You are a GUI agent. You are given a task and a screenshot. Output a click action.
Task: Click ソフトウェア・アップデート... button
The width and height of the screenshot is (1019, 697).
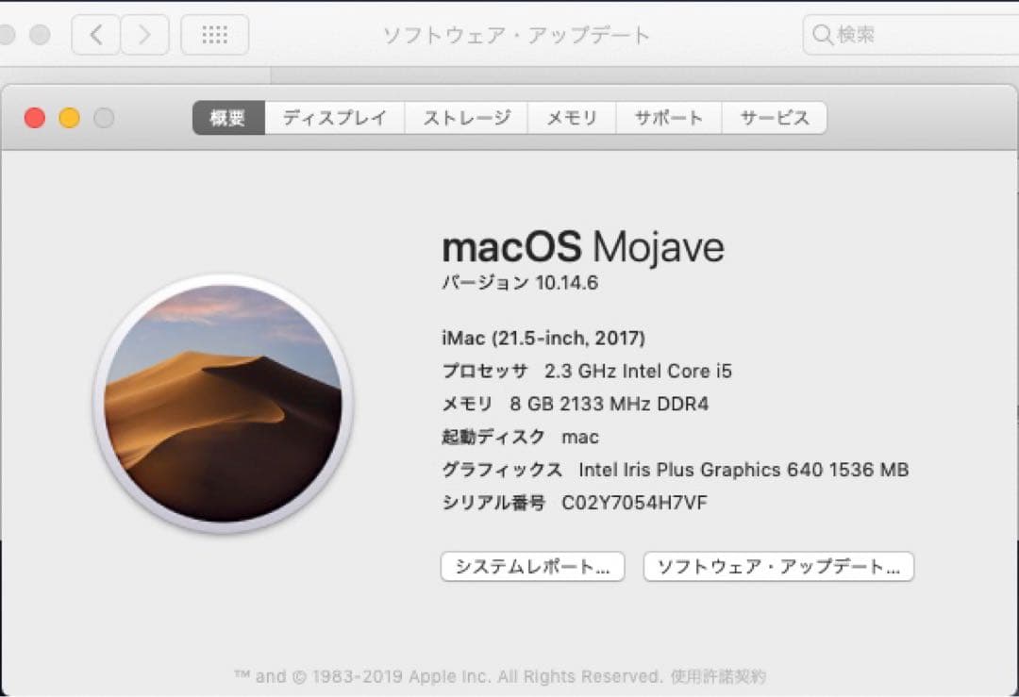coord(778,567)
